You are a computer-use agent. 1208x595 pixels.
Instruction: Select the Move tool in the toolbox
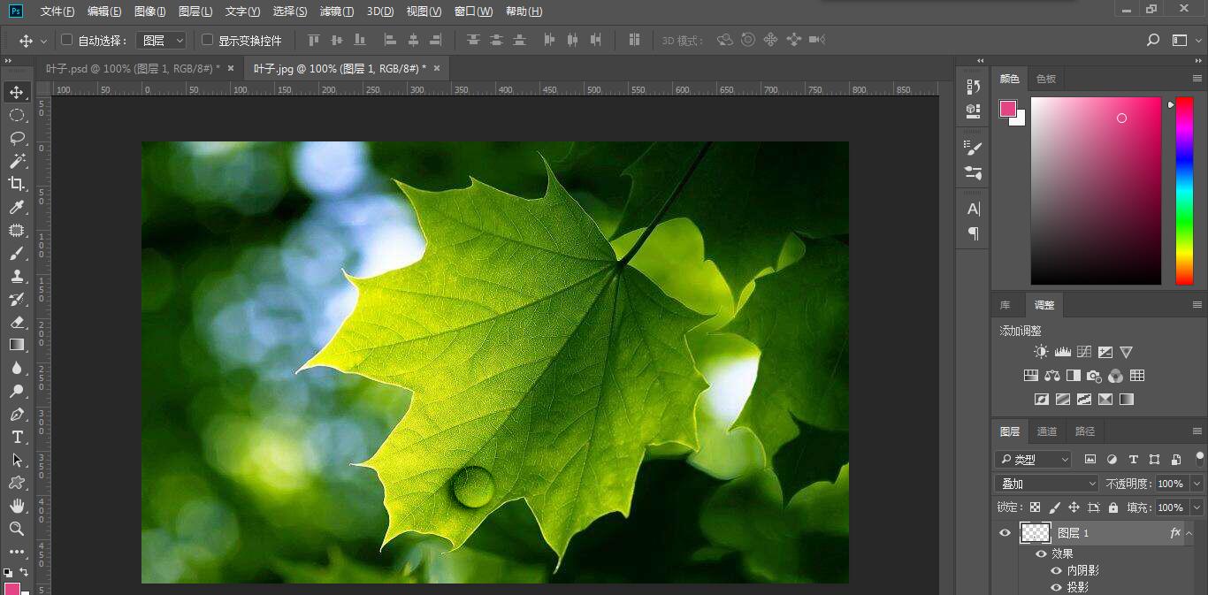tap(17, 92)
